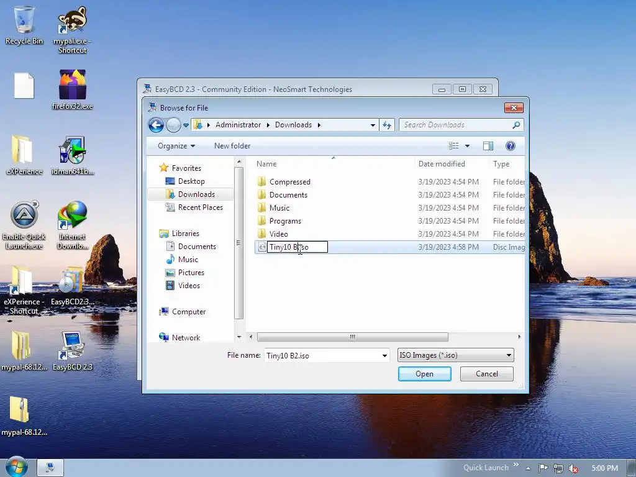Open the dialog Help button
Viewport: 636px width, 477px height.
point(511,145)
